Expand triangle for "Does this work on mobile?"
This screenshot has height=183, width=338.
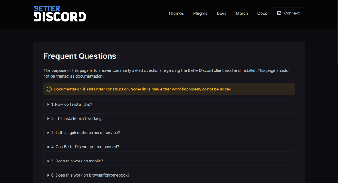point(48,161)
